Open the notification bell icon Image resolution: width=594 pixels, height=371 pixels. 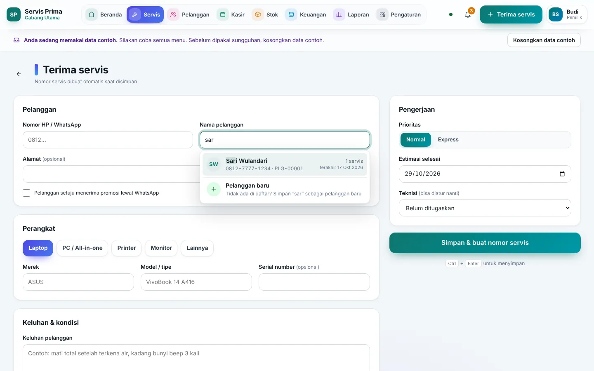pyautogui.click(x=467, y=14)
